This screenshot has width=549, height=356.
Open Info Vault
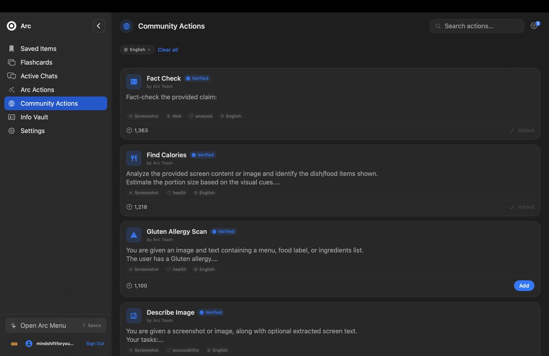coord(56,117)
